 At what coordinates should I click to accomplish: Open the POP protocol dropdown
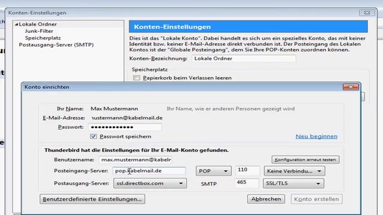213,171
